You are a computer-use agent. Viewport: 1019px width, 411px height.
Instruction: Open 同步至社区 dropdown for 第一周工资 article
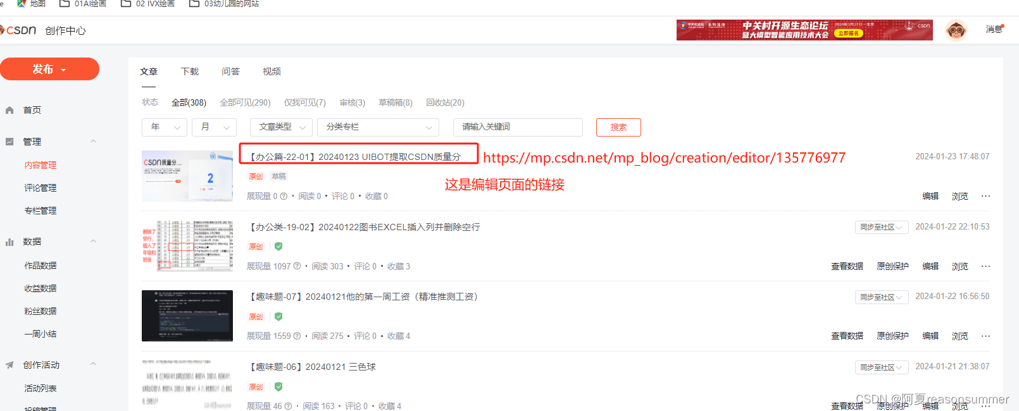pyautogui.click(x=882, y=297)
